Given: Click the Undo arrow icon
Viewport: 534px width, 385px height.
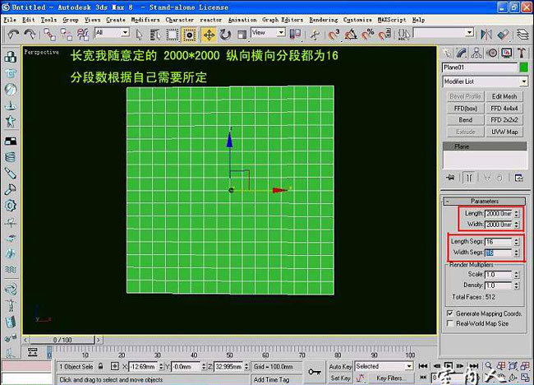Looking at the screenshot, I should click(x=13, y=34).
